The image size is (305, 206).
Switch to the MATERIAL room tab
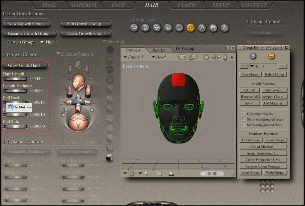pos(84,5)
